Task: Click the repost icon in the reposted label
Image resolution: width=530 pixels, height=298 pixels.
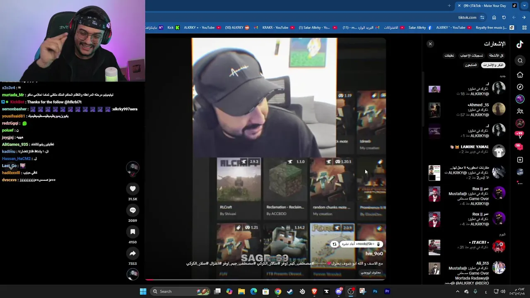Action: point(335,244)
